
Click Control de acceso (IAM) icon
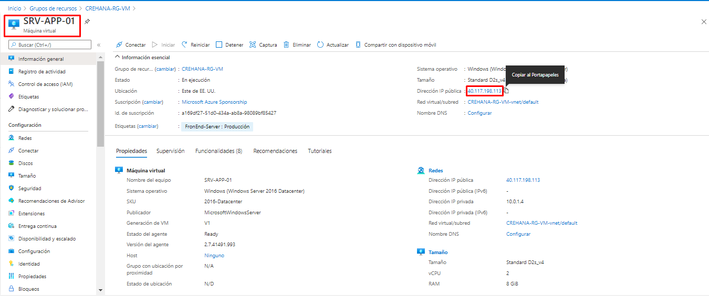12,84
